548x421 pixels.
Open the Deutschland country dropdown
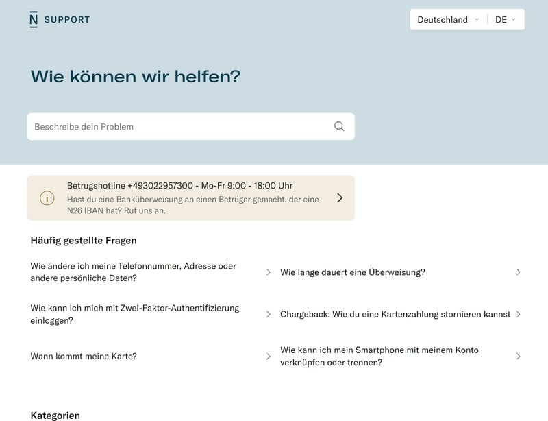[x=448, y=20]
